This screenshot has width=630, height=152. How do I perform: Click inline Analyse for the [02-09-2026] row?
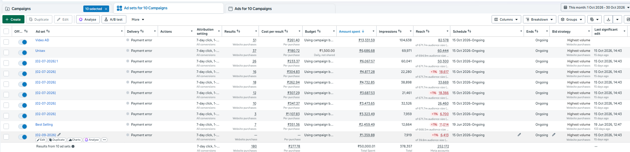coord(92,140)
